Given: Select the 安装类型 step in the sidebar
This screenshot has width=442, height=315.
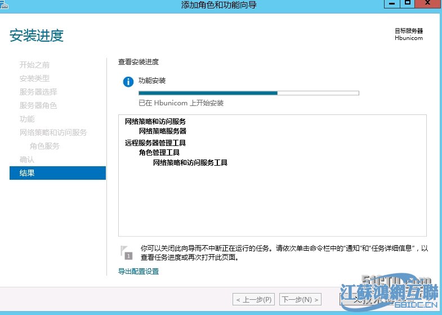Looking at the screenshot, I should [x=34, y=78].
